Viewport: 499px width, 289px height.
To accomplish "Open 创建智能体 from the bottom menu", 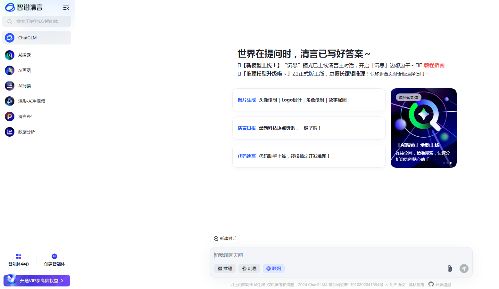I will (x=54, y=259).
